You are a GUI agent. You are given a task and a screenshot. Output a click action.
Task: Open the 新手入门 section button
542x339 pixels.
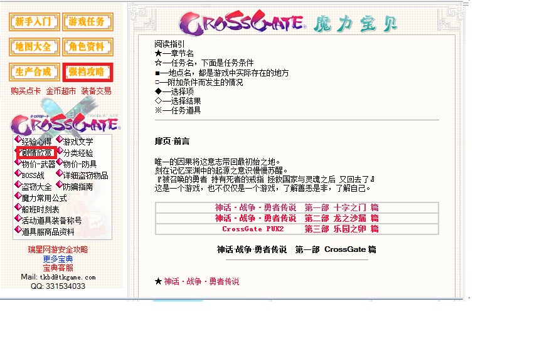click(35, 22)
